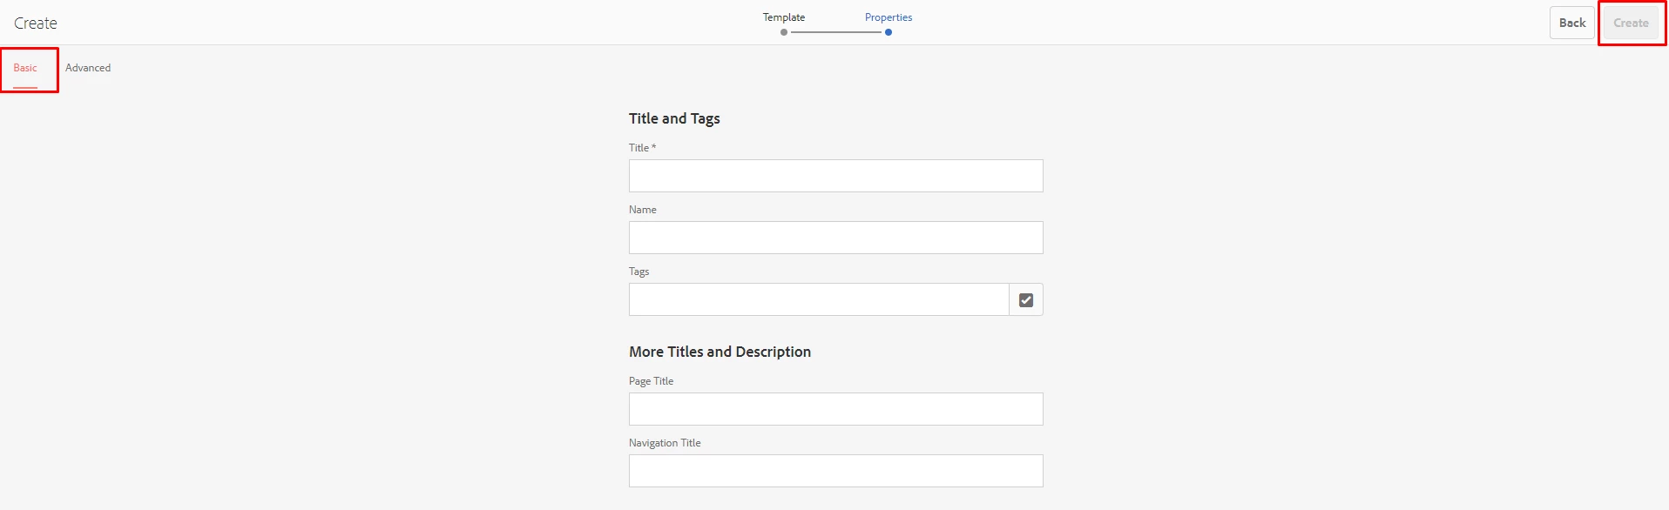
Task: Focus the Navigation Title input field
Action: point(835,471)
